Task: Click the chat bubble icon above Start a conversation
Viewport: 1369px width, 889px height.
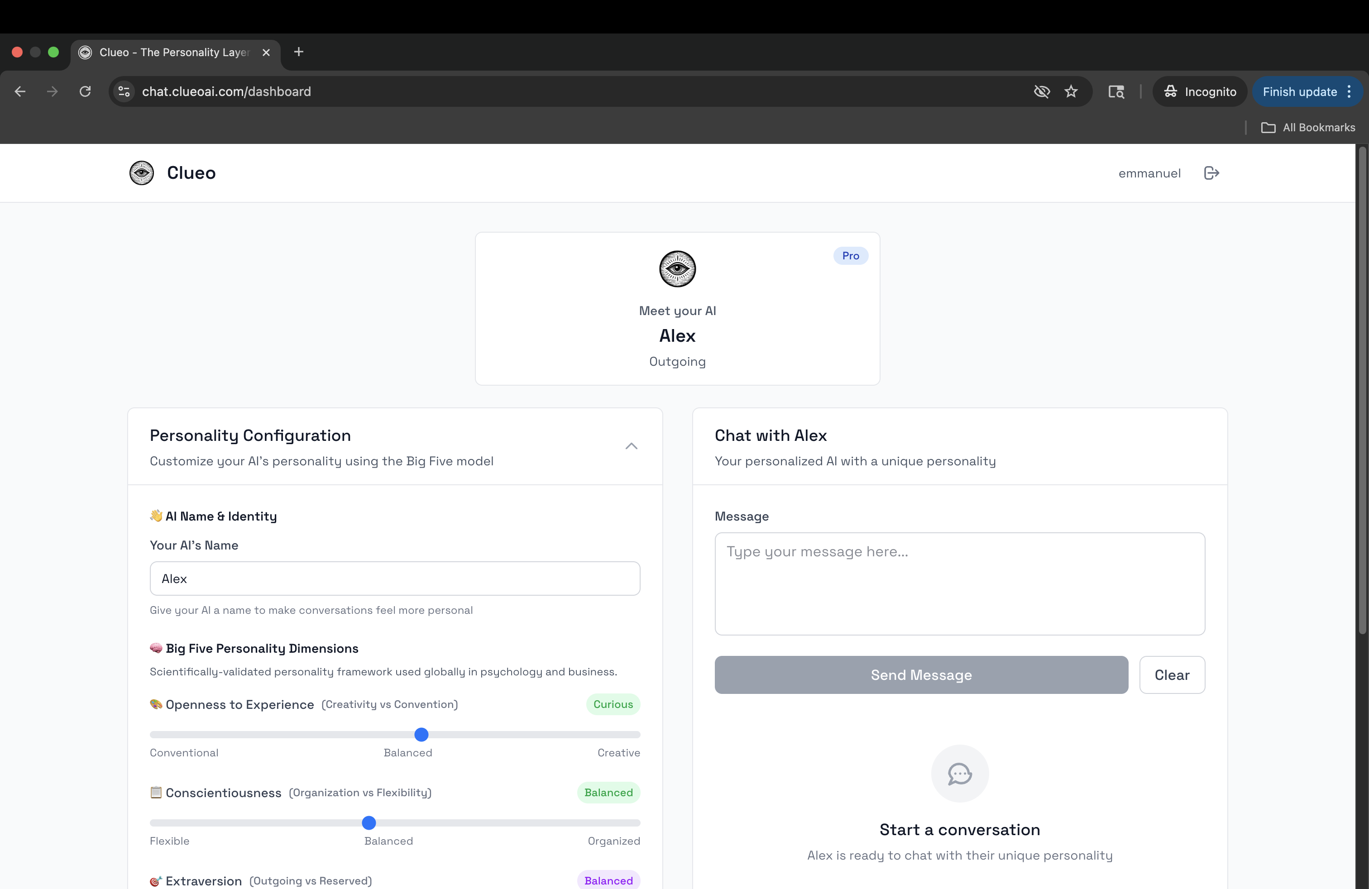Action: pyautogui.click(x=959, y=774)
